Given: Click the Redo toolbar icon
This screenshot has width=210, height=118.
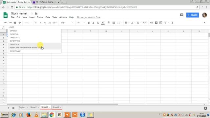Looking at the screenshot, I should [x=10, y=23].
